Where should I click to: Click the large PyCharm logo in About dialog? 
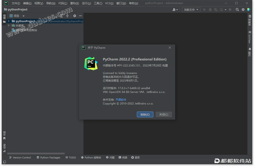[91, 63]
